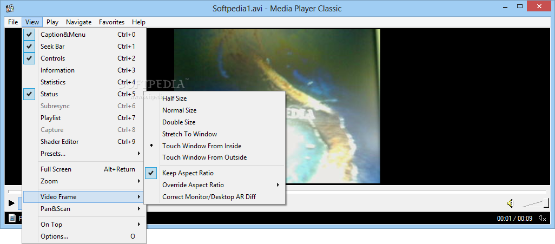Enable the Information panel
The image size is (555, 244).
[84, 70]
